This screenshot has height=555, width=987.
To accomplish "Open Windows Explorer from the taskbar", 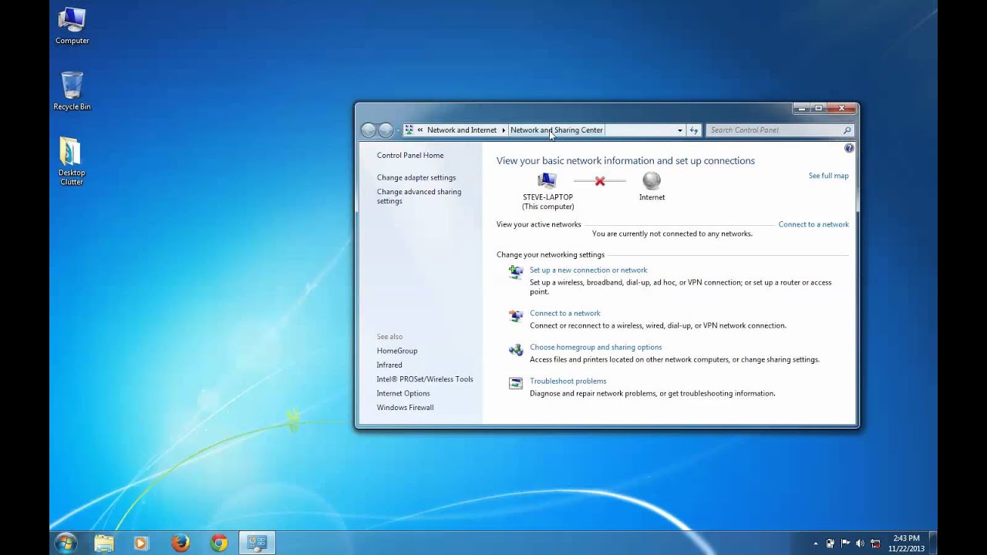I will coord(104,543).
